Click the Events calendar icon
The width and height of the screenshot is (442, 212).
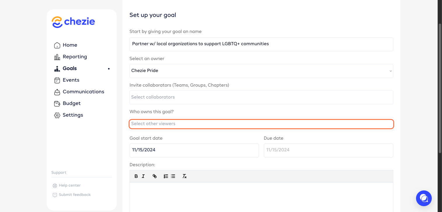pyautogui.click(x=57, y=80)
